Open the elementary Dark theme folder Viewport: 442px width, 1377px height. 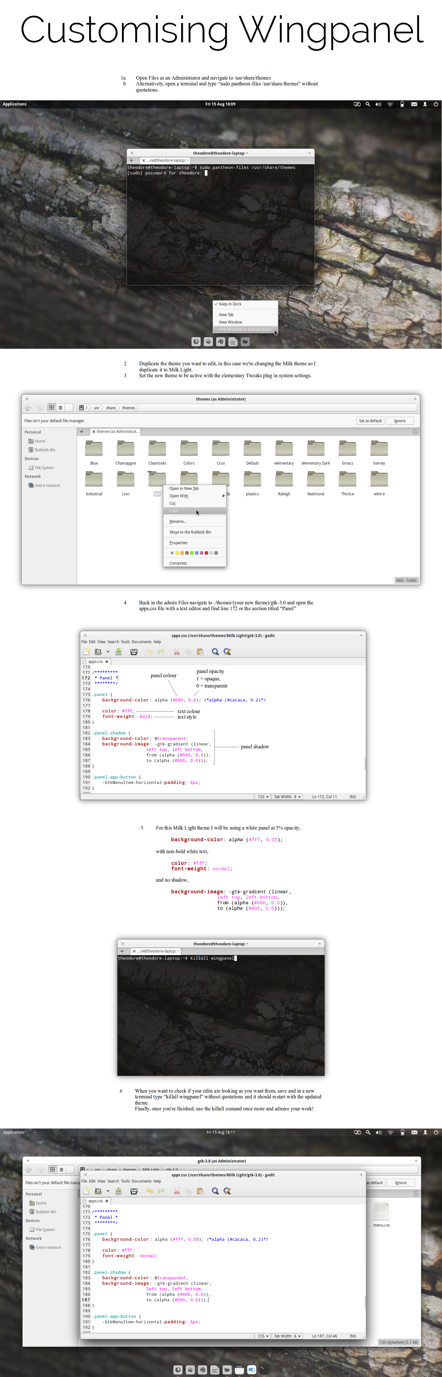(316, 448)
